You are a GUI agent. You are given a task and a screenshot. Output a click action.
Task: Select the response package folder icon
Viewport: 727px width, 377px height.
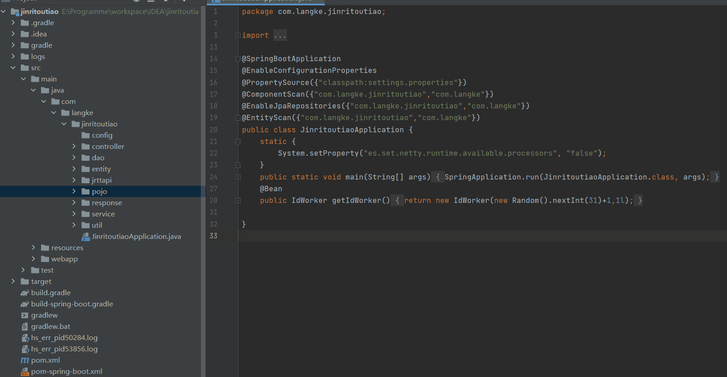(86, 203)
